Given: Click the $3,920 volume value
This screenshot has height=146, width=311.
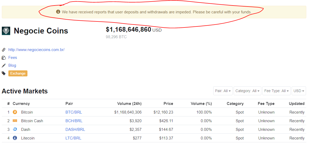Looking at the screenshot, I should pos(136,121).
